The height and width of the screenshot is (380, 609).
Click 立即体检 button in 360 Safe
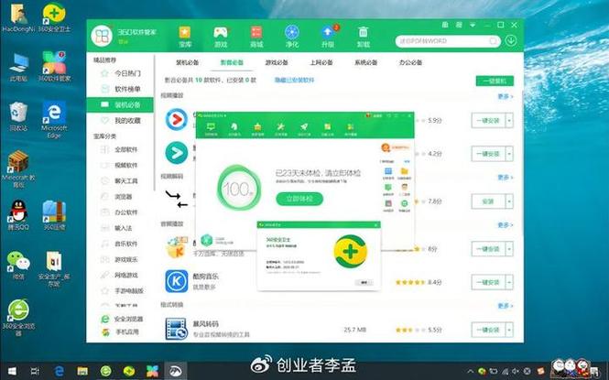point(299,199)
